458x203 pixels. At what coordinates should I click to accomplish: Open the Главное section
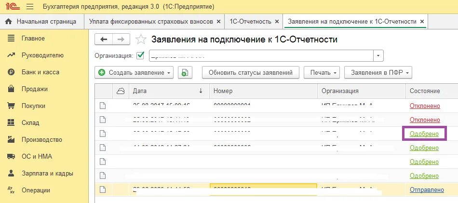click(33, 38)
